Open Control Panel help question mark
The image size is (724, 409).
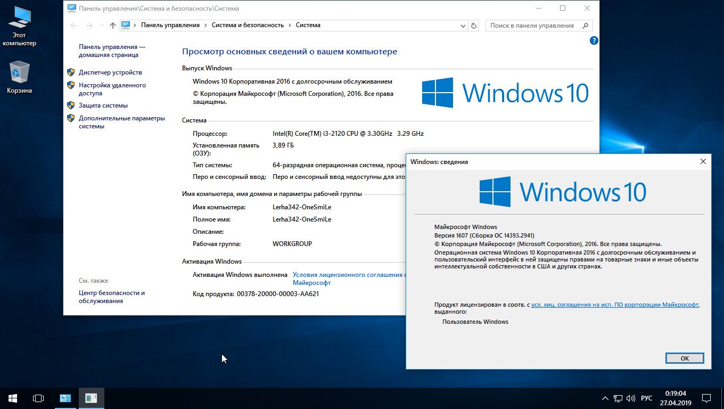[594, 40]
